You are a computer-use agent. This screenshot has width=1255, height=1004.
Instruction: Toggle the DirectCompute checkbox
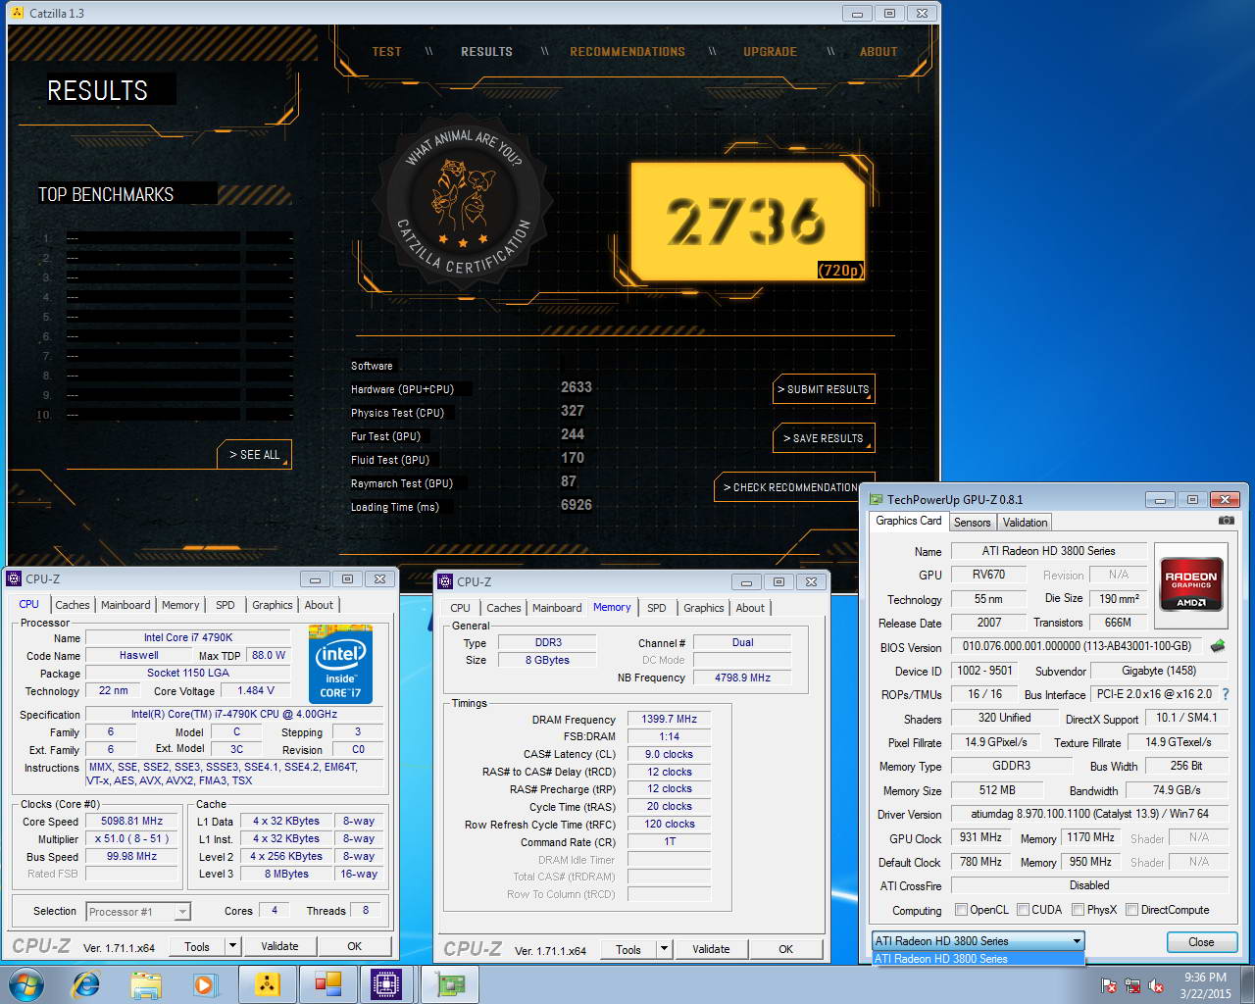[x=1132, y=910]
